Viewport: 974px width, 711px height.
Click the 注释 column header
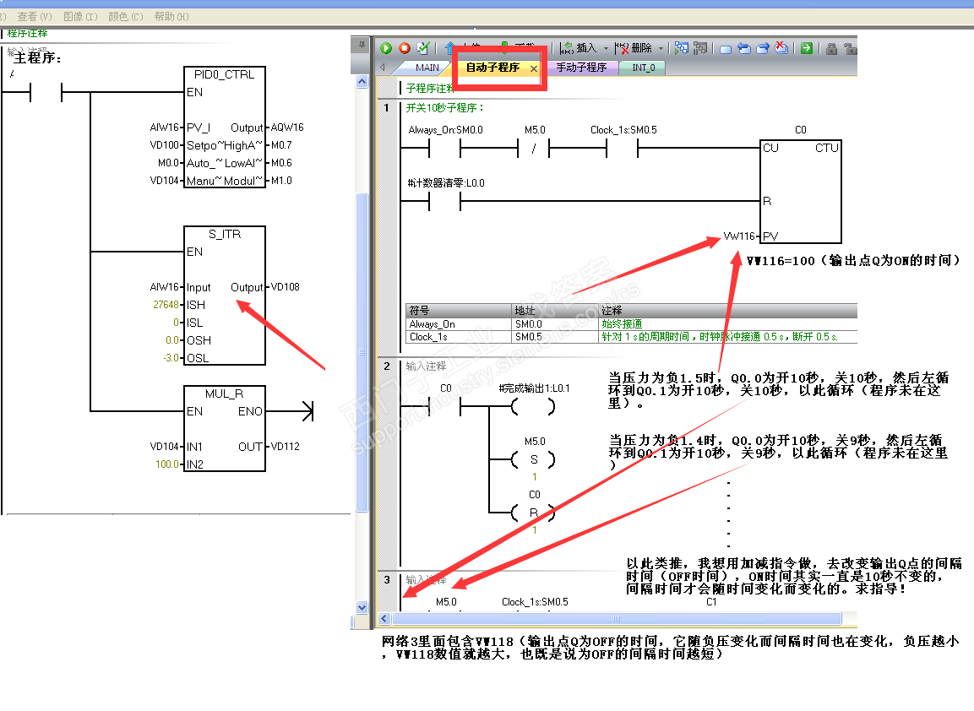click(728, 311)
